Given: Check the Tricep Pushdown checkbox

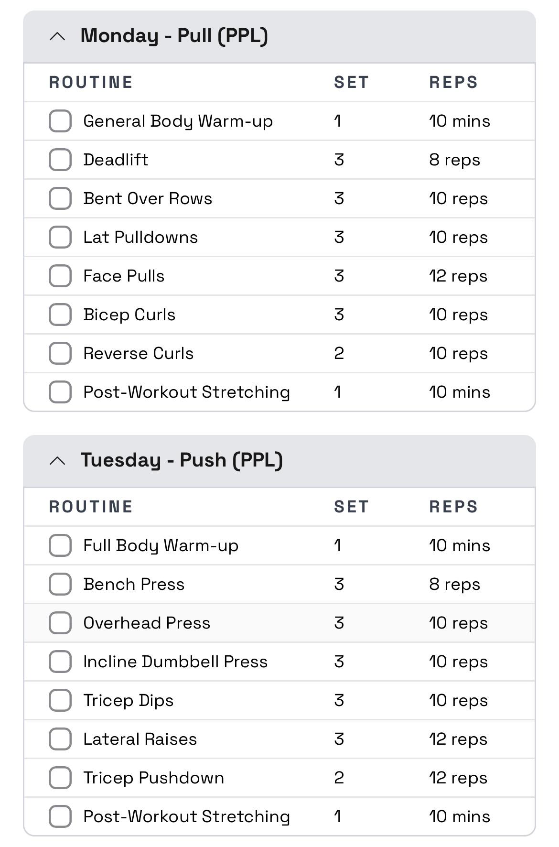Looking at the screenshot, I should (x=60, y=778).
